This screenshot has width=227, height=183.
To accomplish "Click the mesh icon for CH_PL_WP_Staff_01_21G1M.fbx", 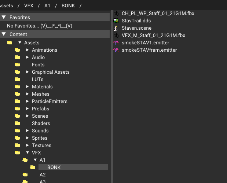I will click(116, 13).
